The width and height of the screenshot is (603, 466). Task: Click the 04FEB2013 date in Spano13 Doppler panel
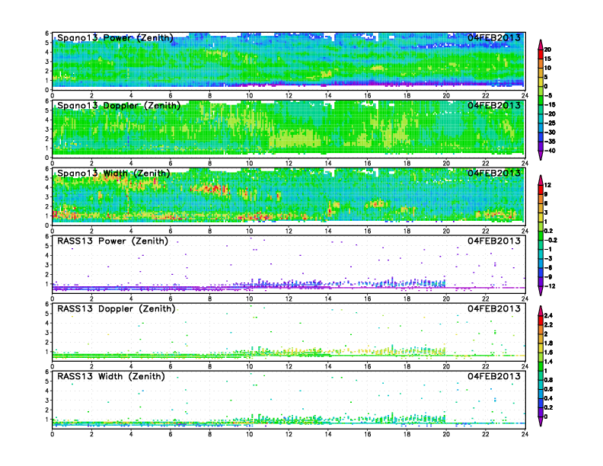click(x=494, y=105)
